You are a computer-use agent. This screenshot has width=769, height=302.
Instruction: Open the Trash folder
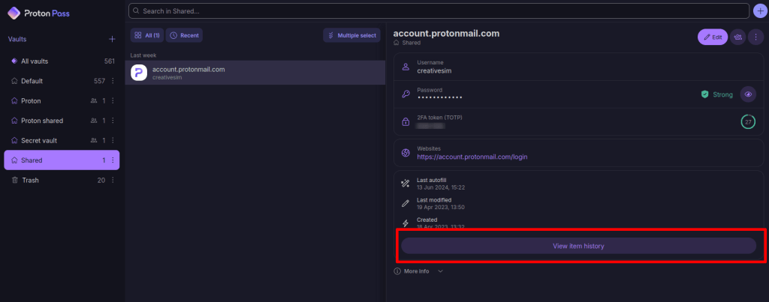pyautogui.click(x=62, y=180)
